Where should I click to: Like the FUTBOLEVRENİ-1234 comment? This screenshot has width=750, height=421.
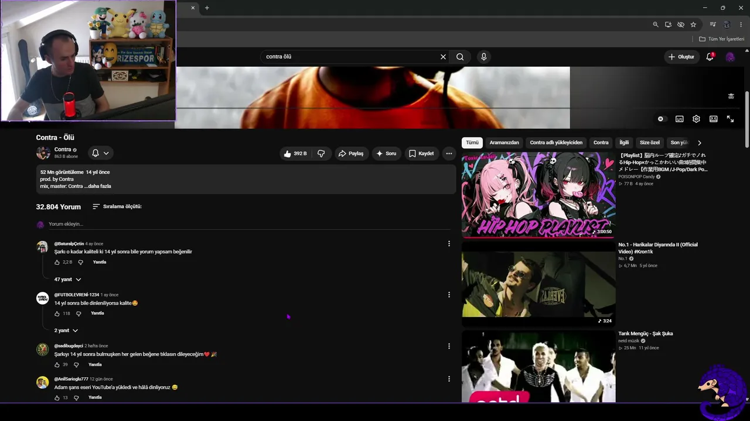click(57, 313)
